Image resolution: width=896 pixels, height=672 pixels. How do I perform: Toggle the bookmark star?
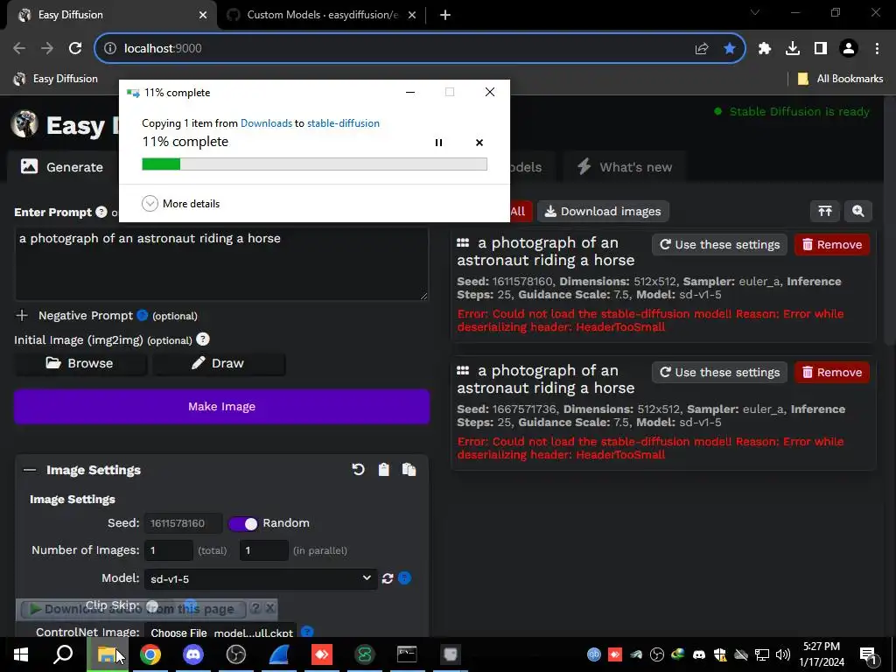(730, 49)
